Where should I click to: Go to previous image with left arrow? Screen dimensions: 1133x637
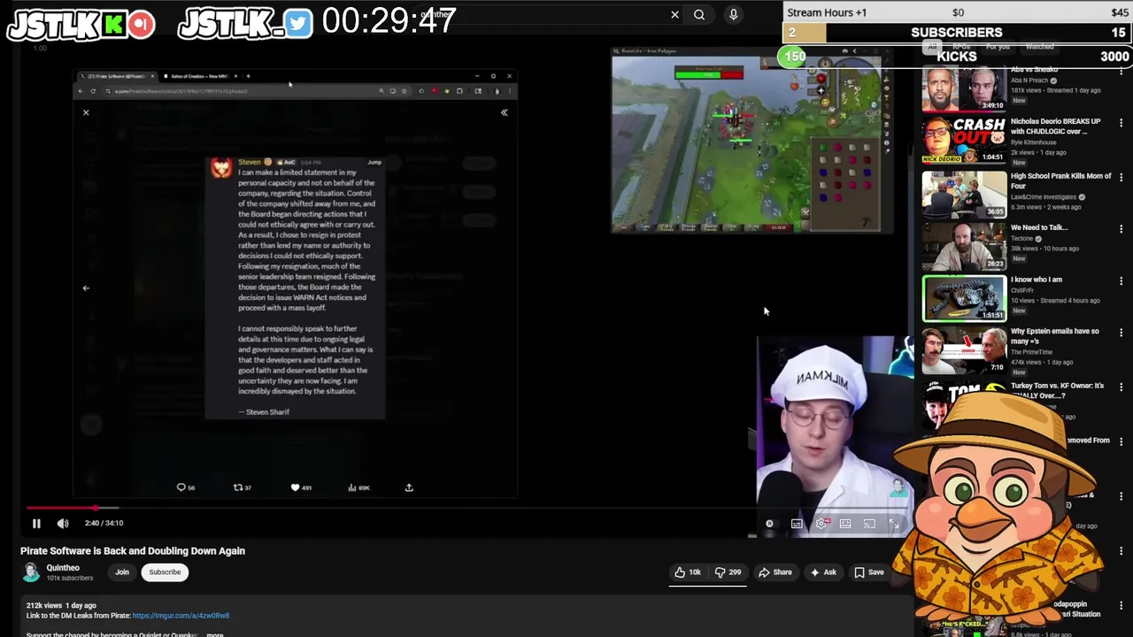pyautogui.click(x=86, y=288)
